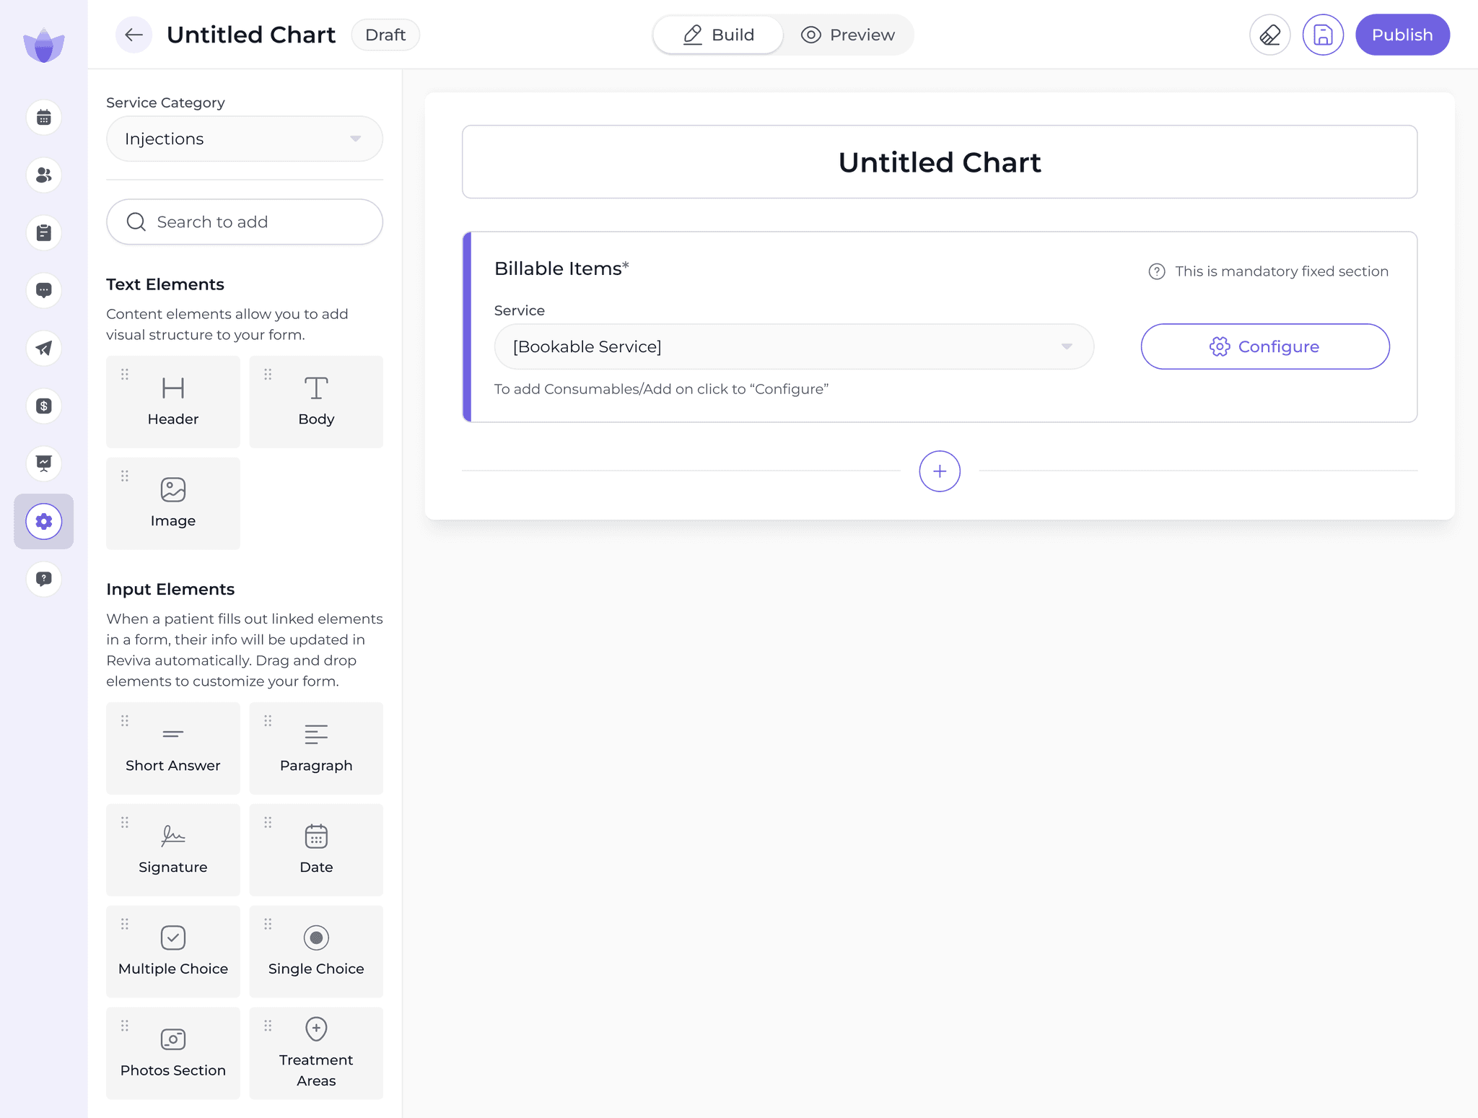Open the analytics presentation icon in sidebar
The width and height of the screenshot is (1478, 1118).
click(x=44, y=463)
